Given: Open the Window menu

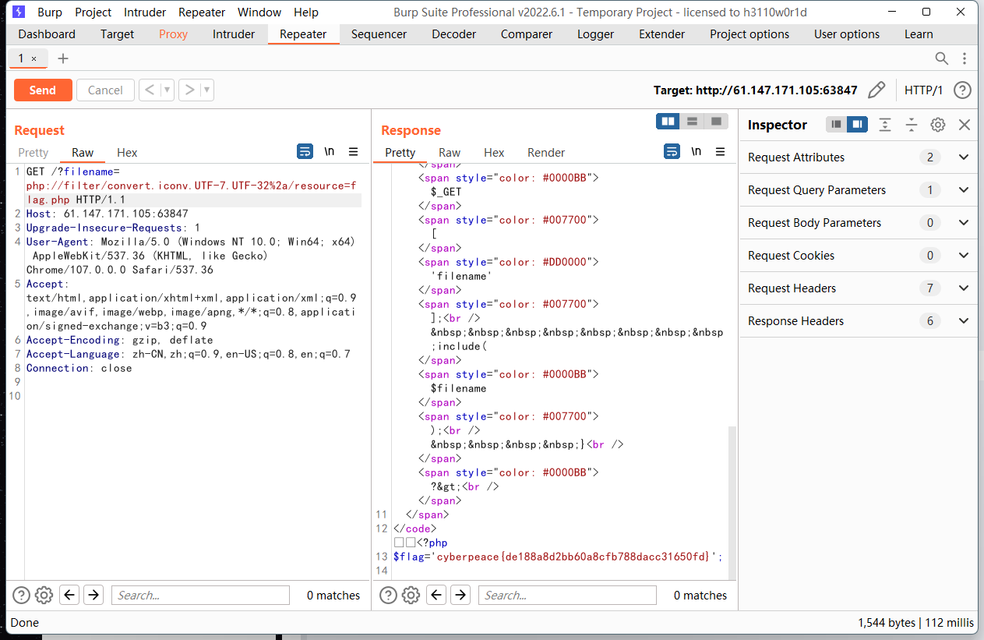Looking at the screenshot, I should (259, 12).
